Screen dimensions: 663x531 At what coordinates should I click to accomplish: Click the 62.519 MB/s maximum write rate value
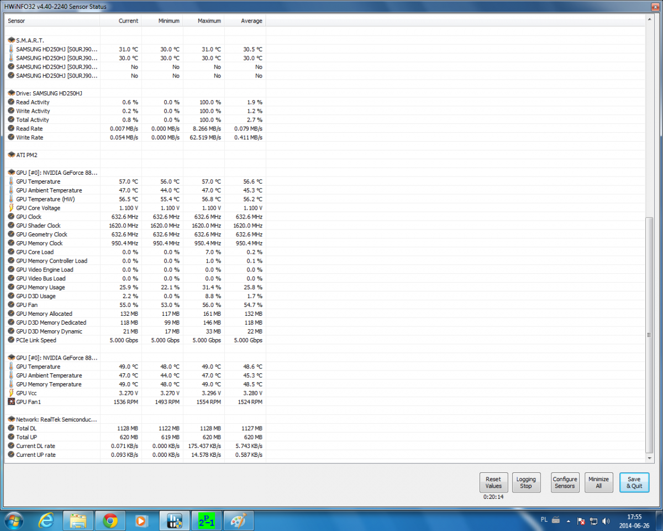[x=204, y=137]
